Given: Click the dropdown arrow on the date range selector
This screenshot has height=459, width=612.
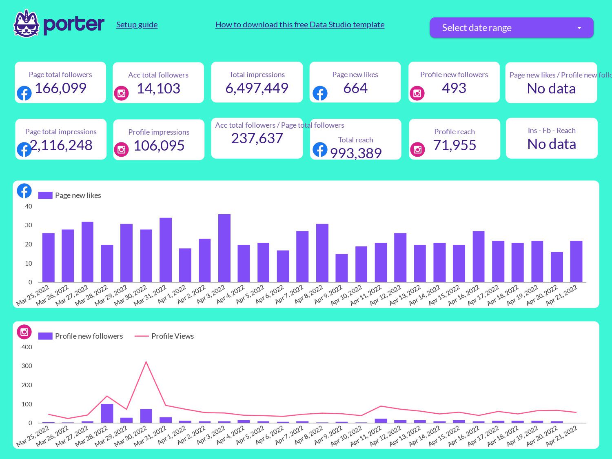Looking at the screenshot, I should (x=579, y=28).
